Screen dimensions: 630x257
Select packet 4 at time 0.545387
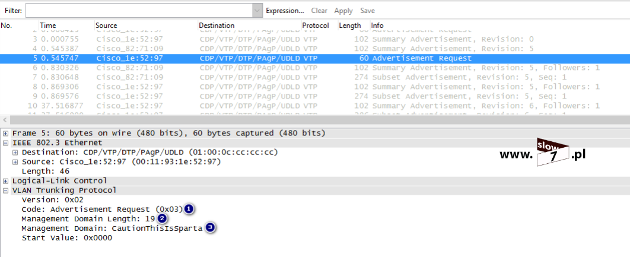tap(315, 49)
